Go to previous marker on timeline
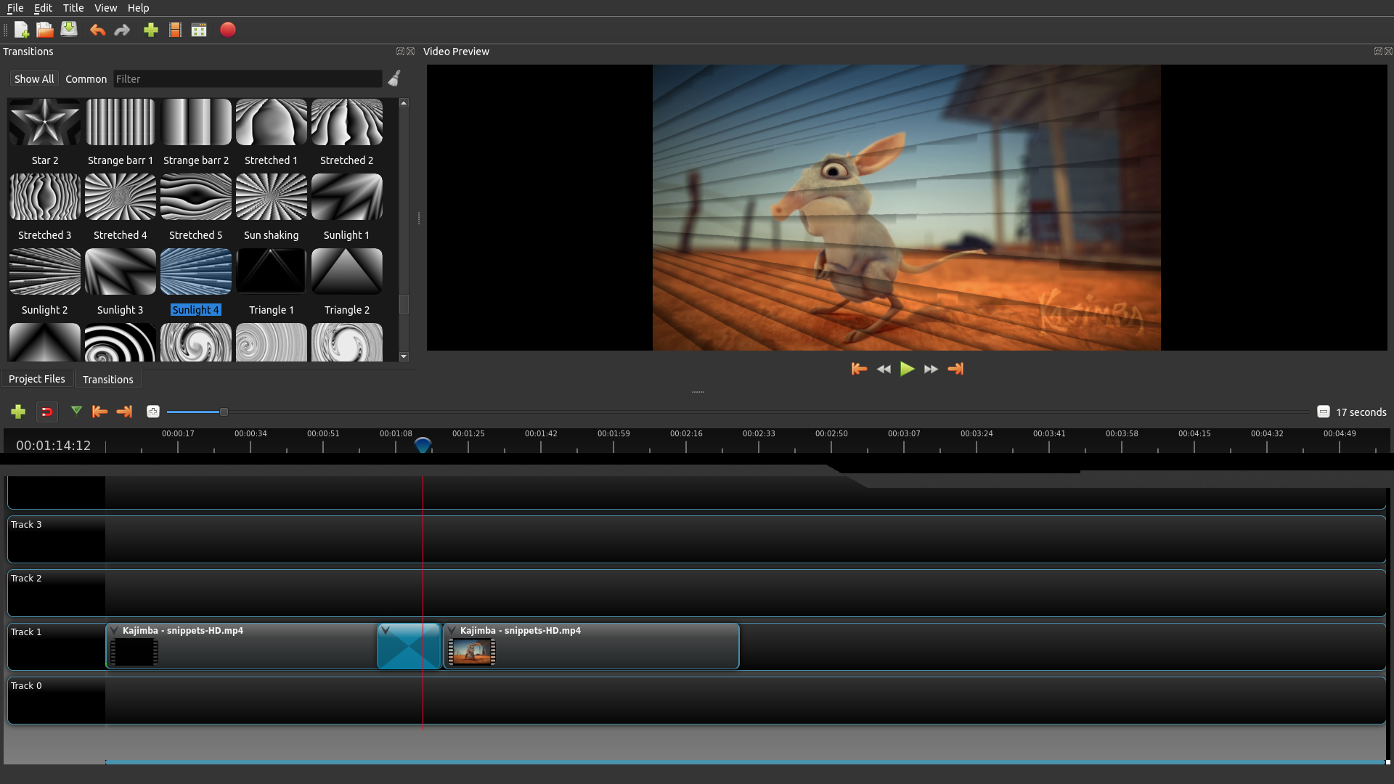Screen dimensions: 1394x784 coord(100,412)
